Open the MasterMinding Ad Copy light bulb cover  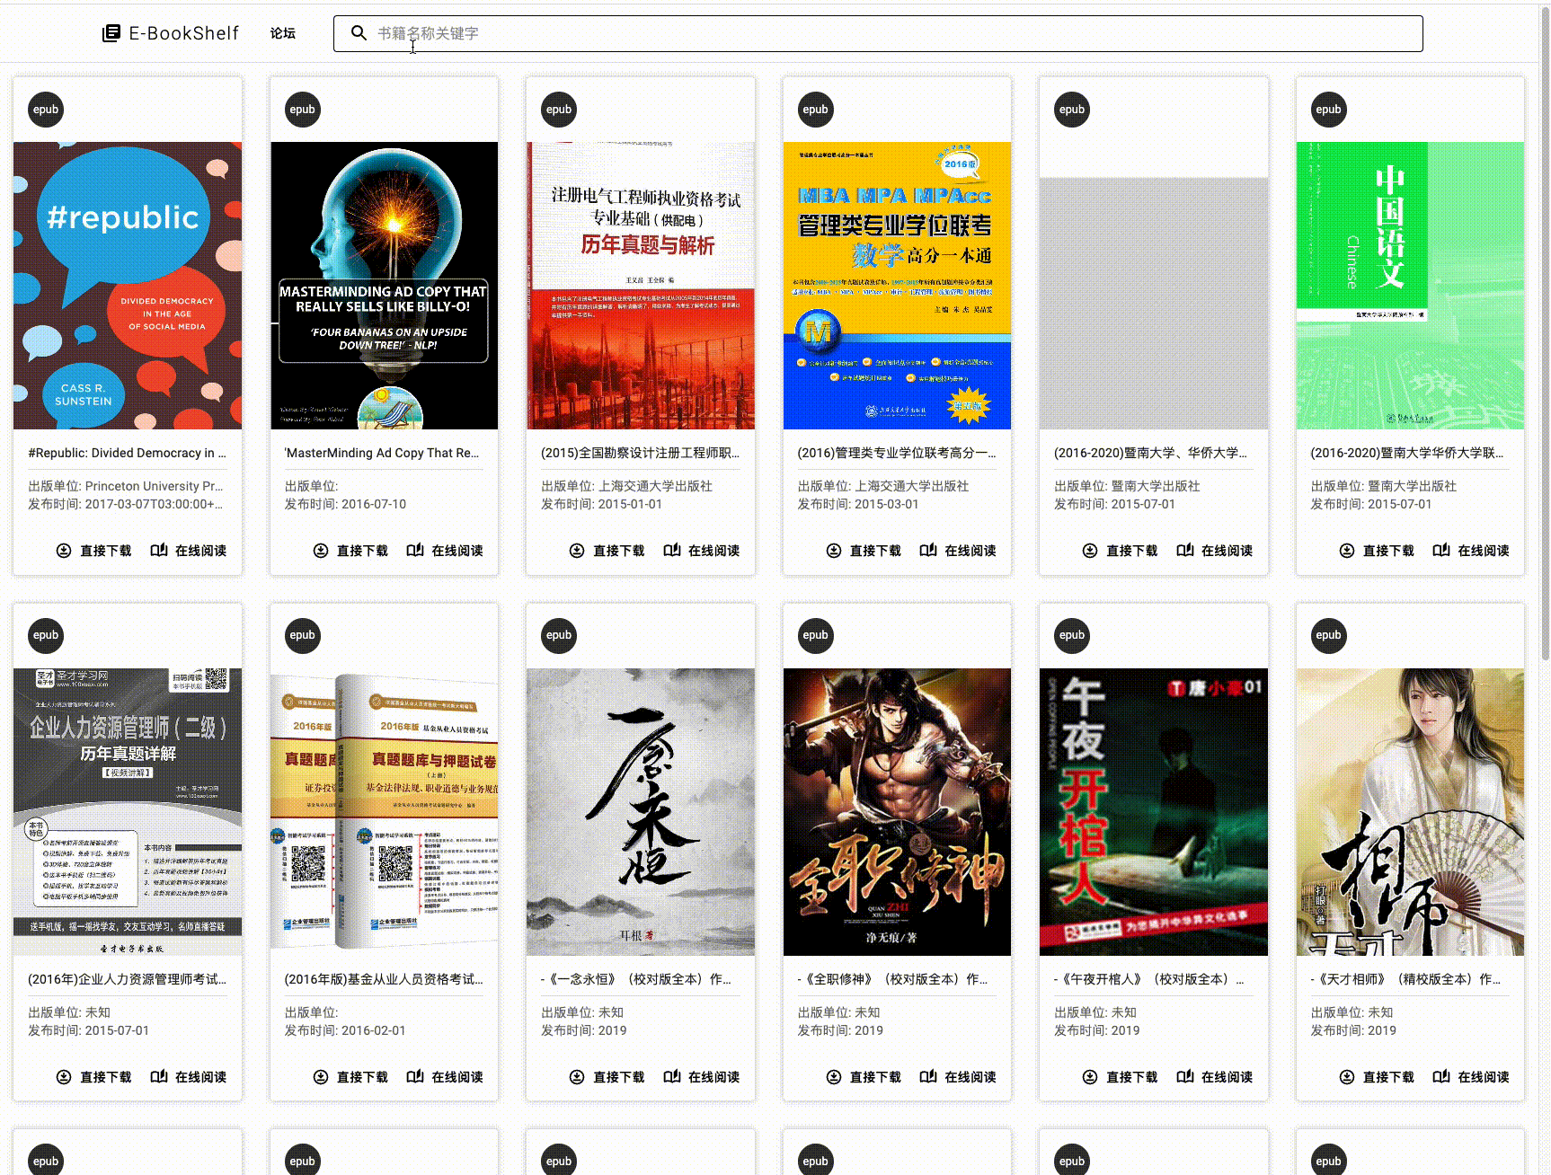[x=384, y=286]
